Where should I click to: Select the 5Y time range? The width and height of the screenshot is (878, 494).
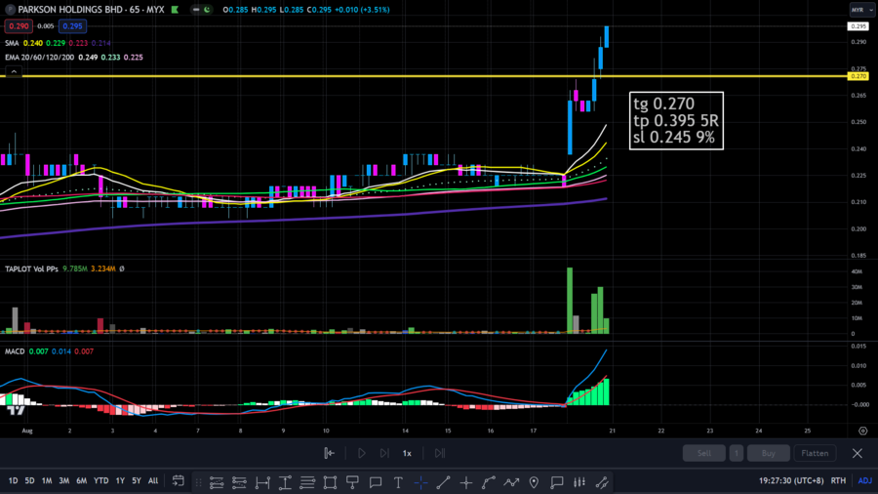point(137,481)
